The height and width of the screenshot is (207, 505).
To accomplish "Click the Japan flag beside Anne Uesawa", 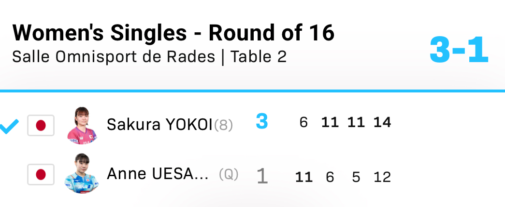I will point(41,174).
